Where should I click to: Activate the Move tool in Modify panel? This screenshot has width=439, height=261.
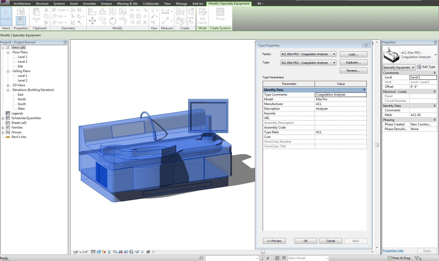click(92, 20)
